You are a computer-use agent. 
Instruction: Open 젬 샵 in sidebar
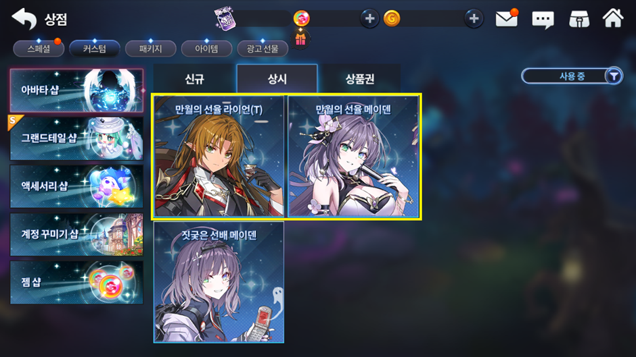coord(76,282)
